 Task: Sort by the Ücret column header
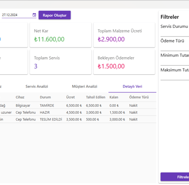(71, 97)
